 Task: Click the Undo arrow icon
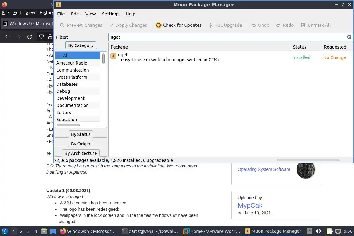[254, 25]
